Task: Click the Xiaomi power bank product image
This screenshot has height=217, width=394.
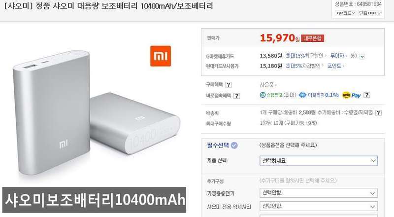Action: click(97, 113)
